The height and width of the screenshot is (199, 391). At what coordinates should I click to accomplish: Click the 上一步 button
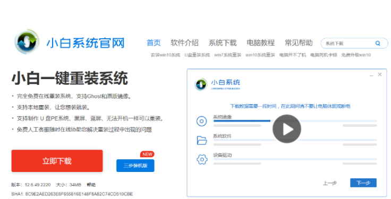click(330, 183)
